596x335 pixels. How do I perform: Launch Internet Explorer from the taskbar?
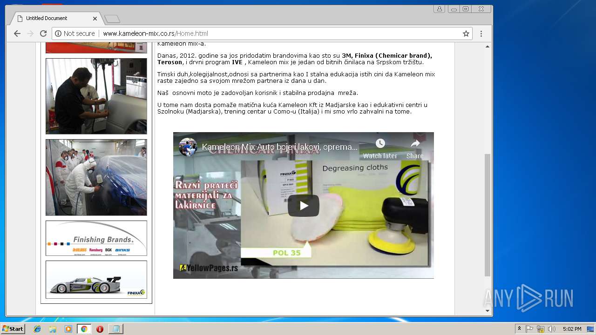click(x=37, y=329)
